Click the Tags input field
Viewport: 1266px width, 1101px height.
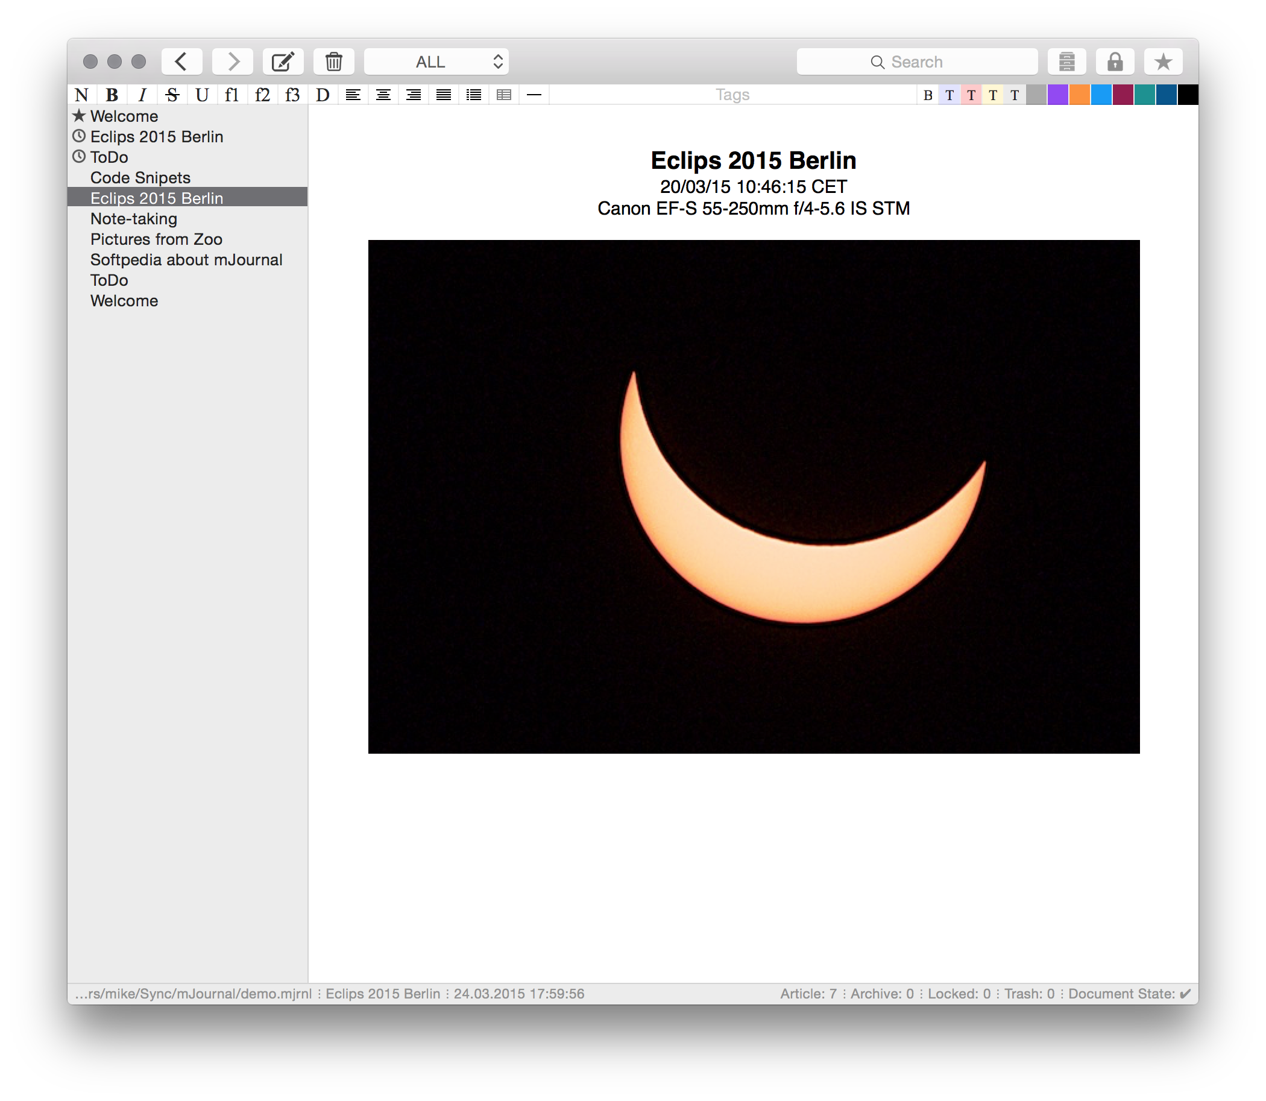click(732, 95)
